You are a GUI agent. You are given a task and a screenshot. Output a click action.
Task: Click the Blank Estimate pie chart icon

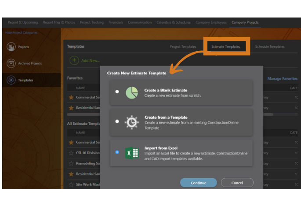click(x=132, y=92)
